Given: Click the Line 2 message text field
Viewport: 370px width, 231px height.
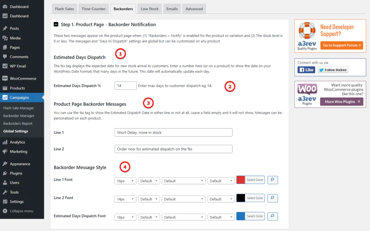Looking at the screenshot, I should [173, 149].
